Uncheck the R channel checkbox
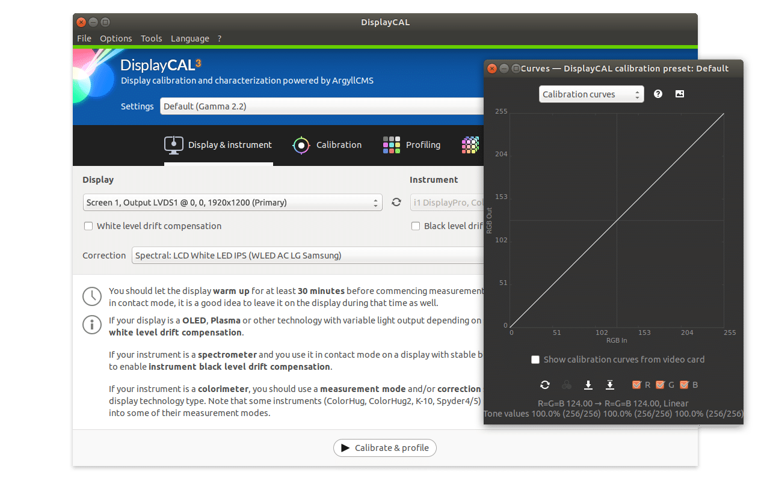Image resolution: width=770 pixels, height=481 pixels. coord(636,385)
